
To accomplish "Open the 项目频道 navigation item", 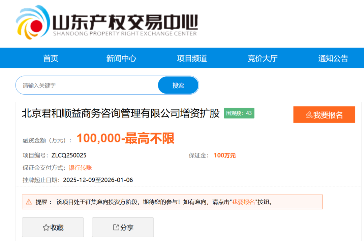I will click(x=192, y=58).
